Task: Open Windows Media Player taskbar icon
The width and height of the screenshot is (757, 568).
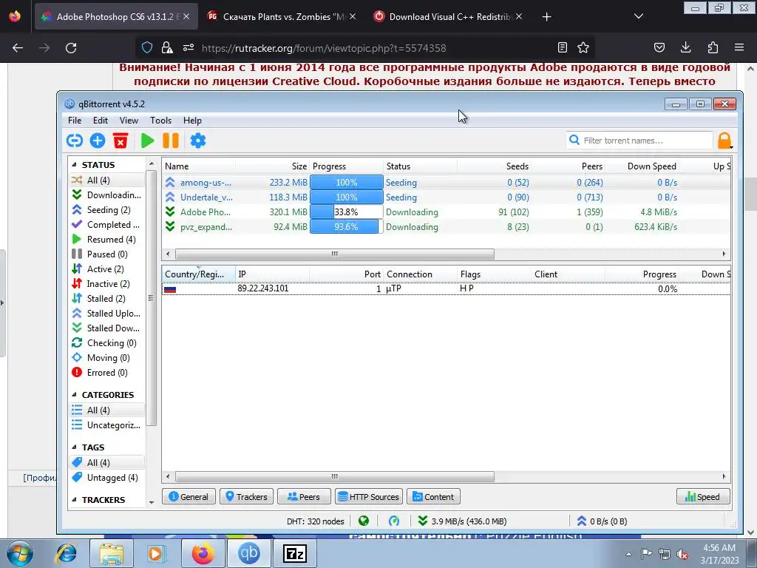Action: (x=156, y=553)
